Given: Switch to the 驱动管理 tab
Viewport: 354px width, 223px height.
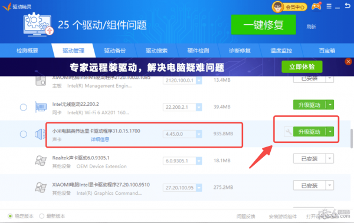Looking at the screenshot, I should click(x=73, y=51).
